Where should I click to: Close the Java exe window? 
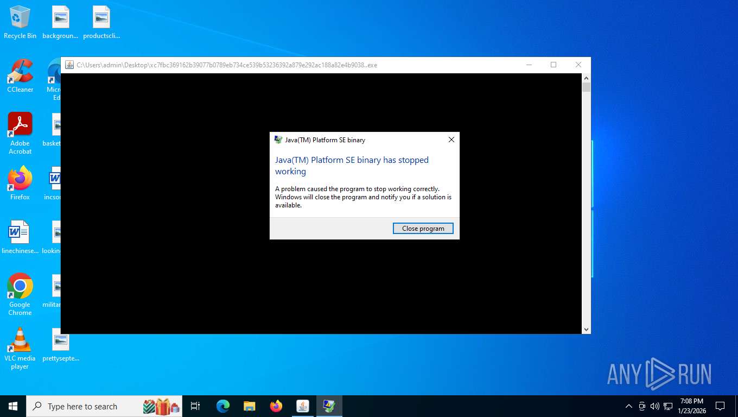pyautogui.click(x=578, y=65)
